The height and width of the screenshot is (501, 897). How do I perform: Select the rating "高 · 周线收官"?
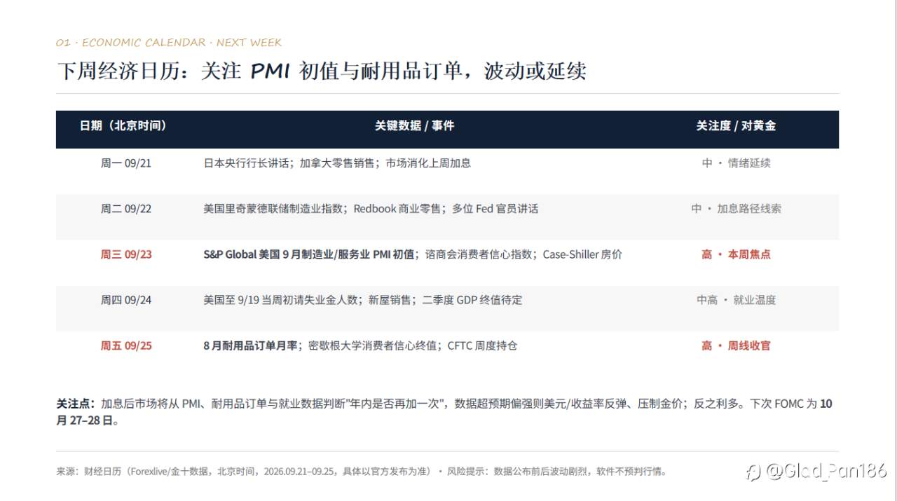[x=736, y=345]
